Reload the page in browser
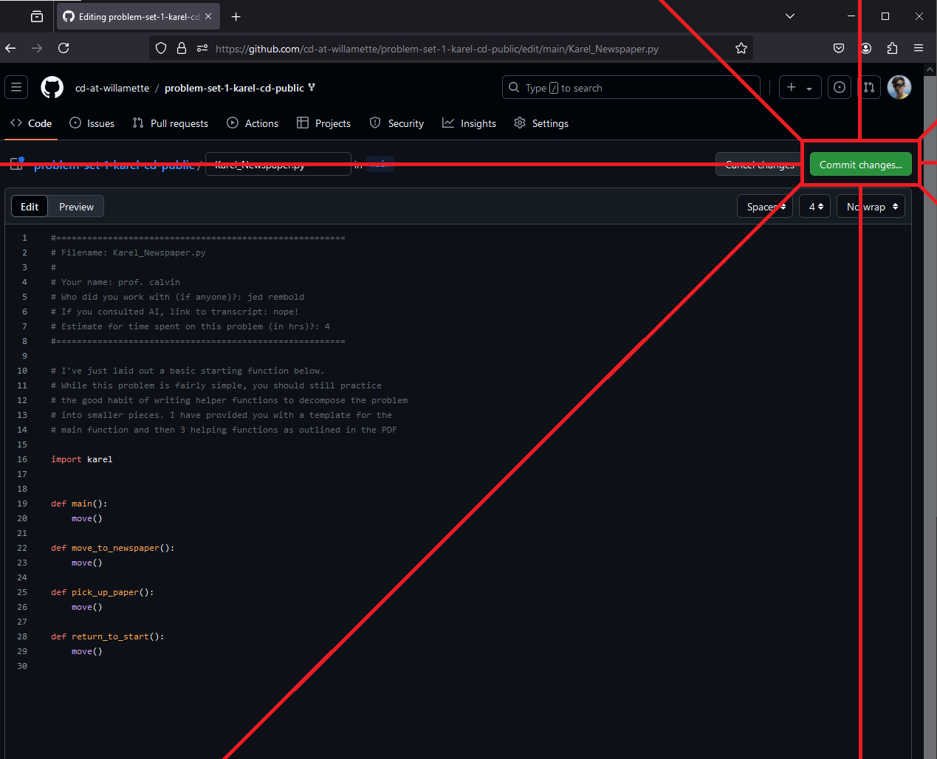 [64, 48]
